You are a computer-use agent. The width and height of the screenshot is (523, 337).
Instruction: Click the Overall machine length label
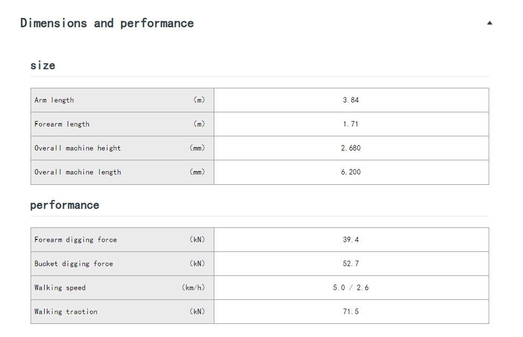click(x=78, y=172)
